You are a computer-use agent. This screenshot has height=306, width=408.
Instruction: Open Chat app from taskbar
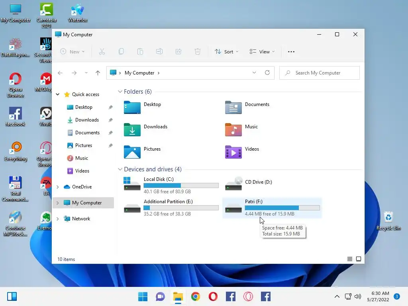click(x=160, y=296)
